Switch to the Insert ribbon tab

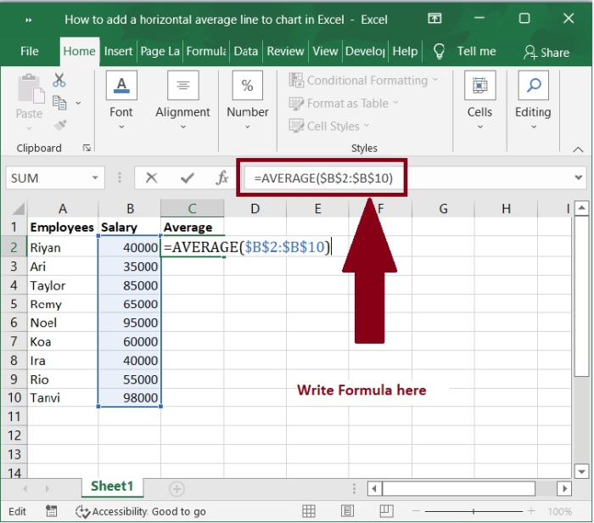[118, 51]
